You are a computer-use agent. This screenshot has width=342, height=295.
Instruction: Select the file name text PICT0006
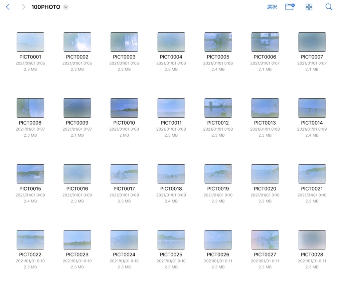click(265, 57)
